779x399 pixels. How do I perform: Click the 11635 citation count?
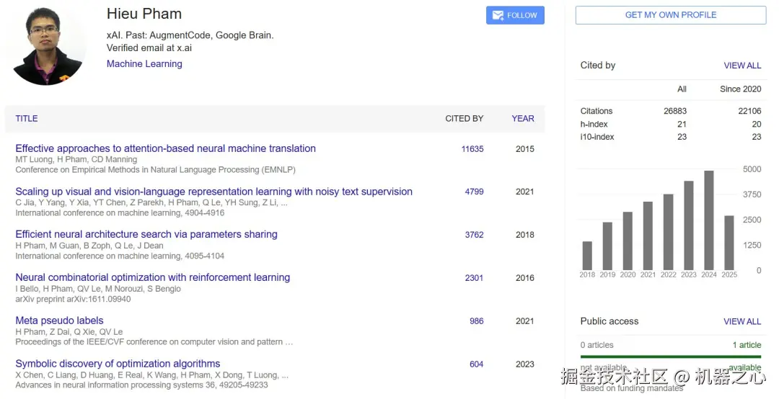472,149
